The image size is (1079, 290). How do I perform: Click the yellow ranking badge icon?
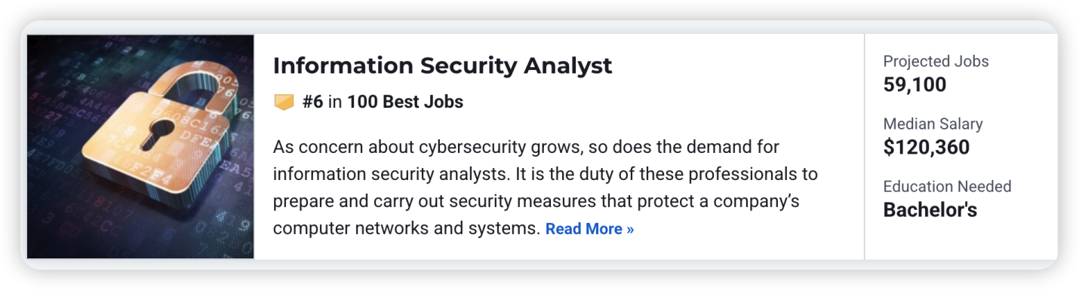point(284,102)
